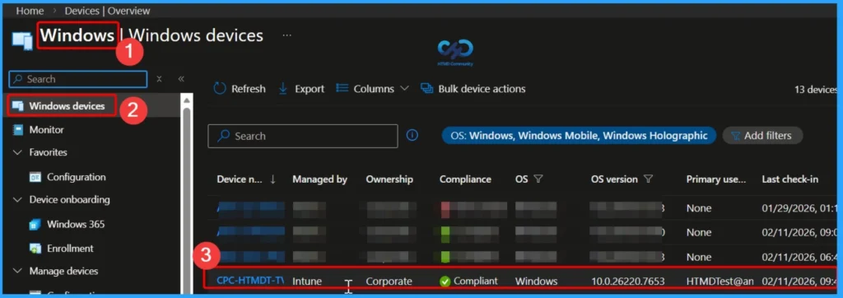The width and height of the screenshot is (843, 298).
Task: Clear the sidebar search with X
Action: pos(159,79)
